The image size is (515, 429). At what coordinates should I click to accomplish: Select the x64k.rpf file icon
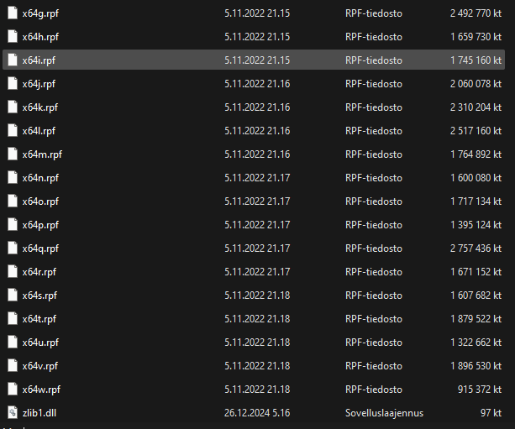pos(12,107)
